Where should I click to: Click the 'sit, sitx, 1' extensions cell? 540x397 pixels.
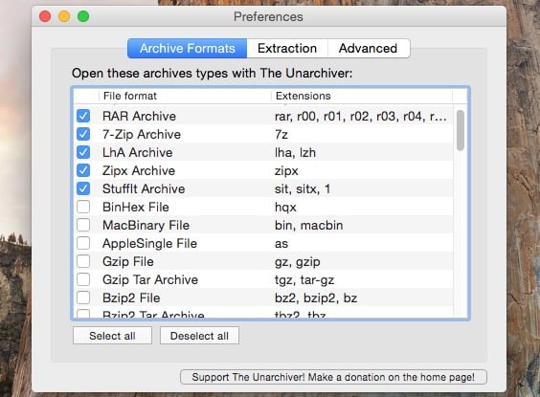click(303, 188)
